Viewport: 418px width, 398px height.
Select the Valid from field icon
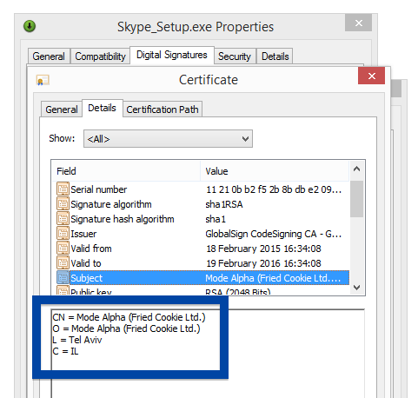pos(63,249)
